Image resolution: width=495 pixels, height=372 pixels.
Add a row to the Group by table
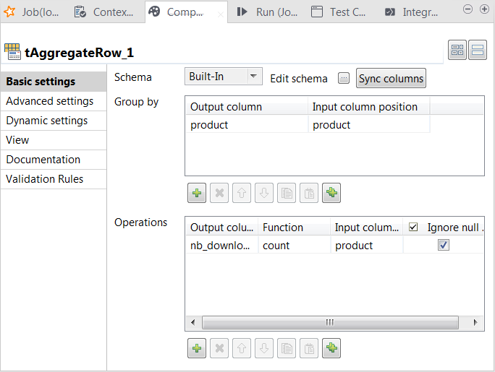[197, 193]
